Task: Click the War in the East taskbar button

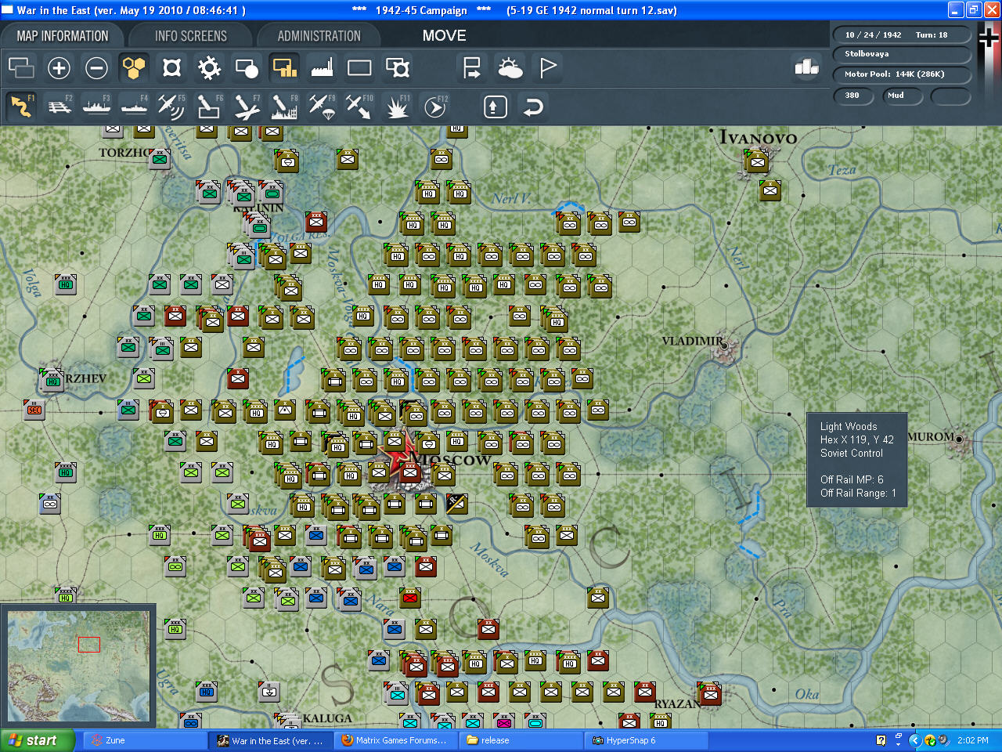Action: coord(271,740)
